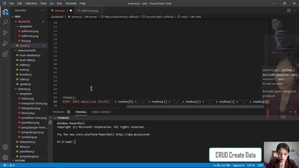The width and height of the screenshot is (299, 168).
Task: Switch to the DEBUG CONSOLE tab
Action: [101, 112]
